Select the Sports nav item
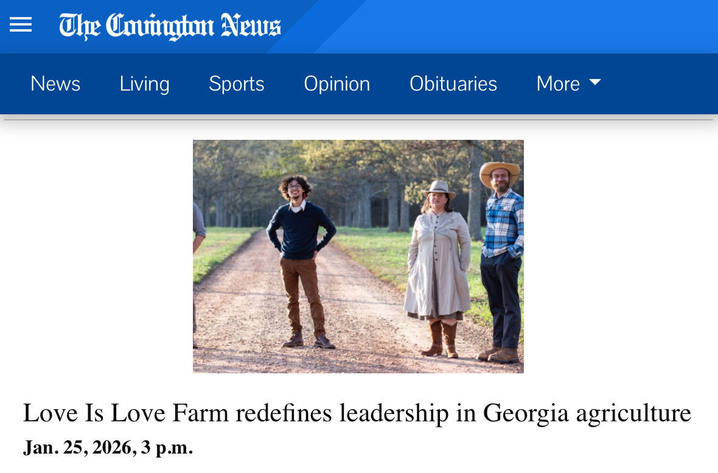 (x=237, y=84)
